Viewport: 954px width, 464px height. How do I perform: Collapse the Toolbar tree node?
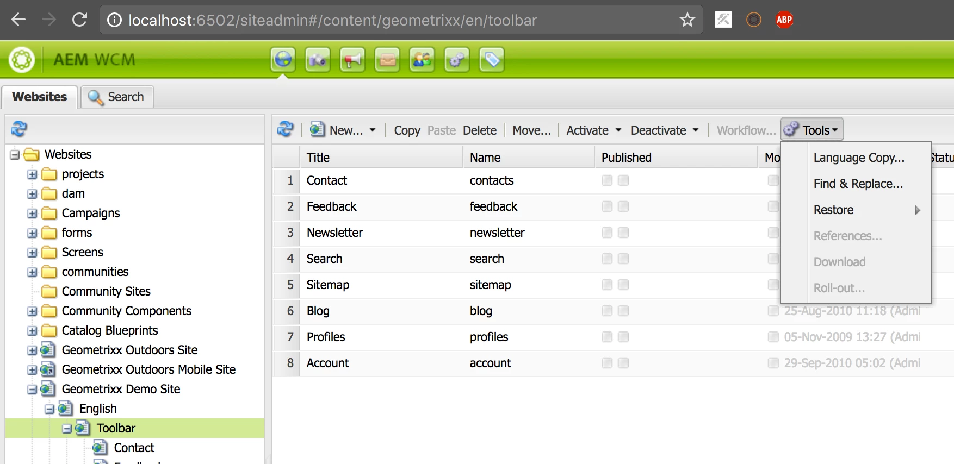pos(67,429)
